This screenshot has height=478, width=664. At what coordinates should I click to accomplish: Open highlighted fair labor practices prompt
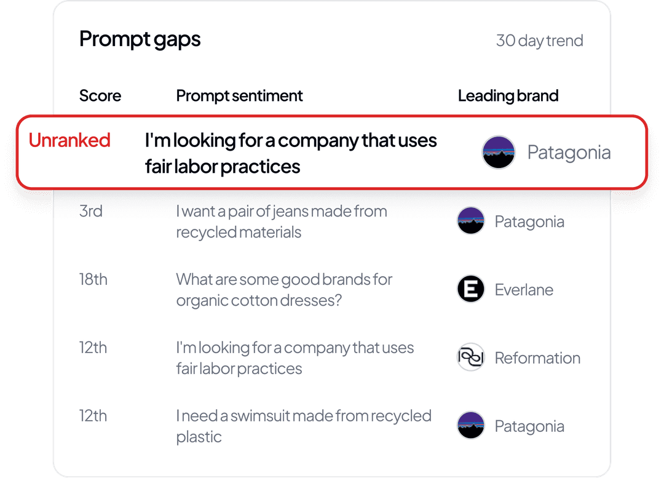click(291, 153)
